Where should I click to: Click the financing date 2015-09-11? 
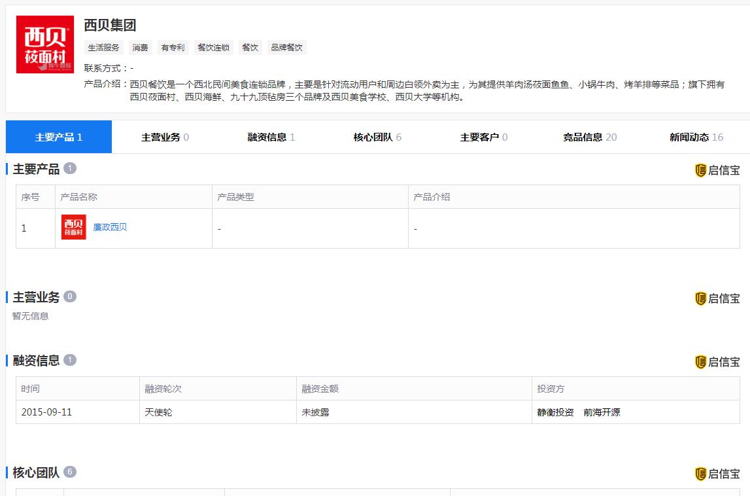click(46, 412)
